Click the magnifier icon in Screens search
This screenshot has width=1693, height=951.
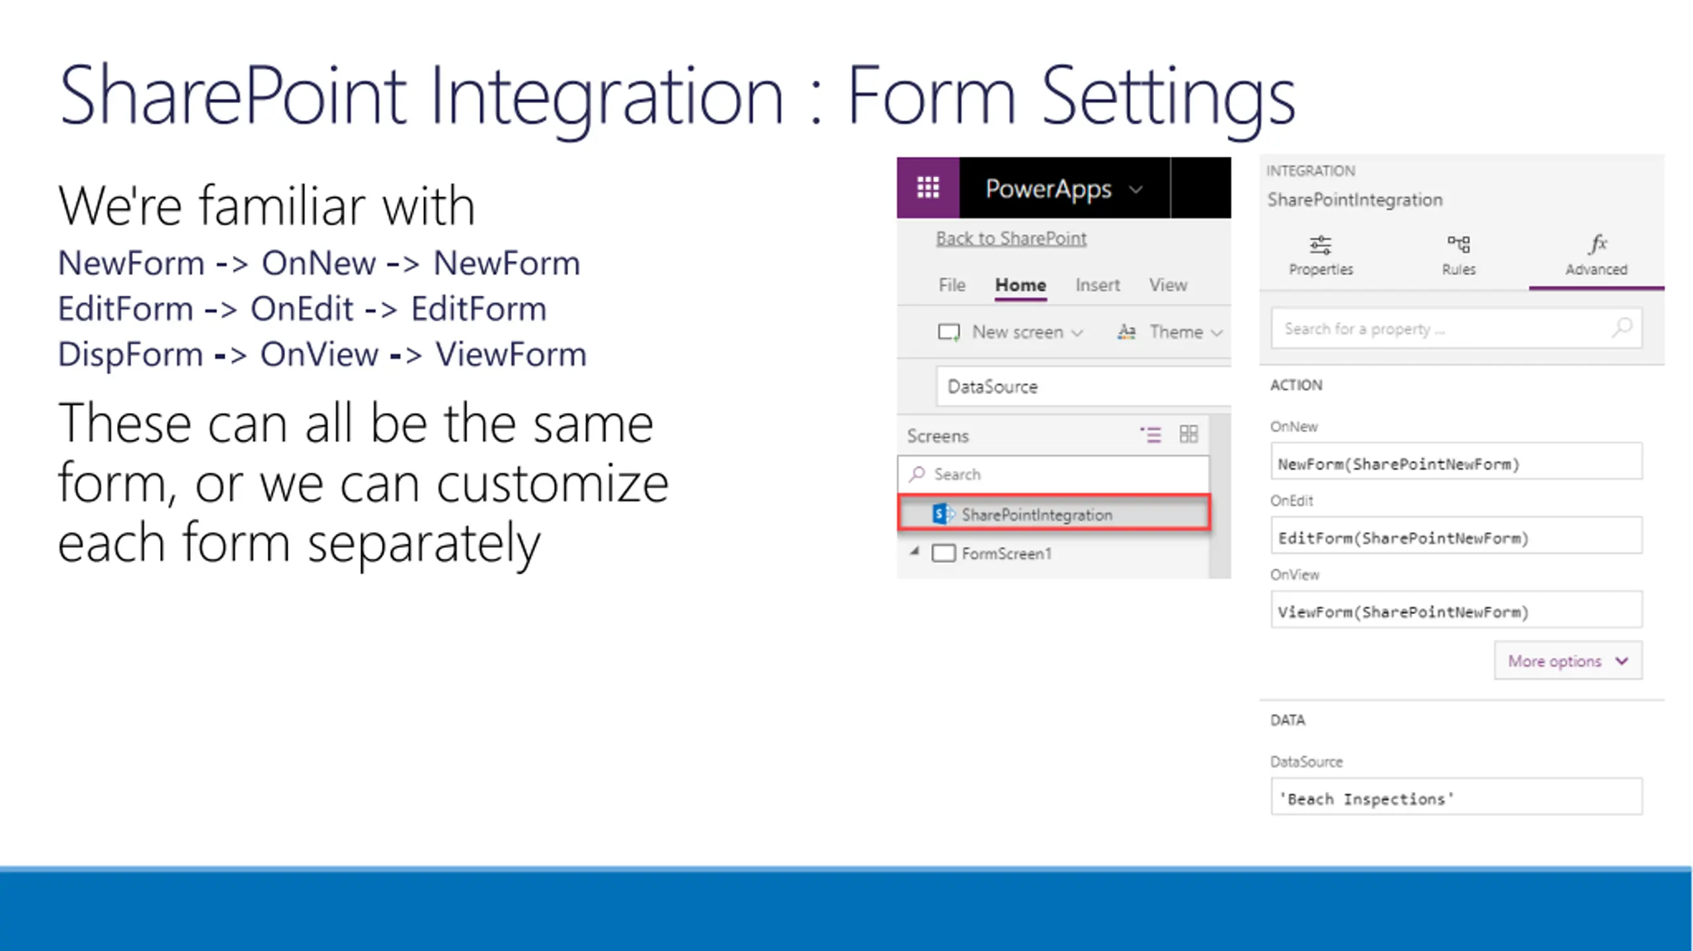coord(917,474)
